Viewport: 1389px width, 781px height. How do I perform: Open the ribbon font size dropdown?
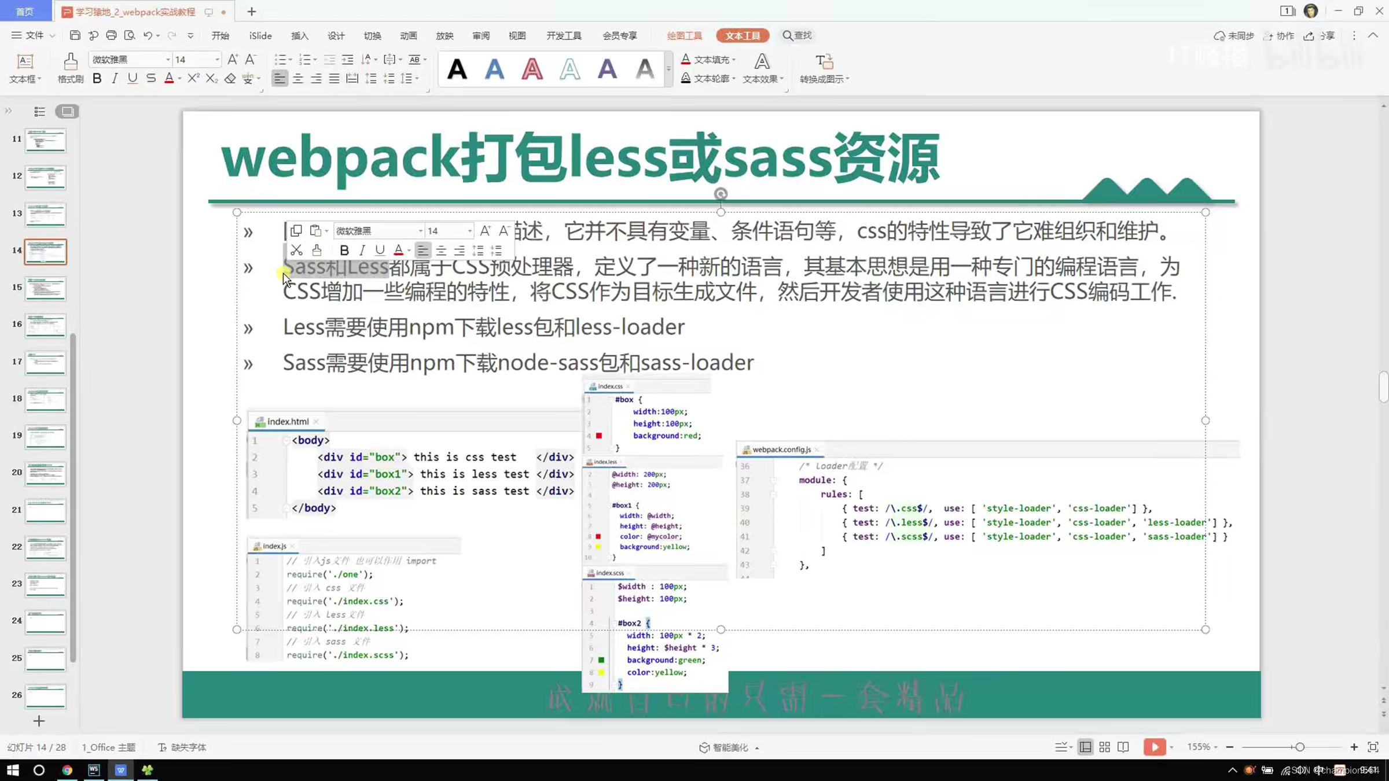coord(217,60)
